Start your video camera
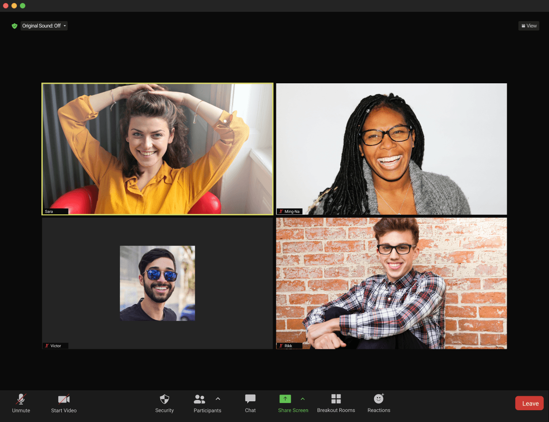549x422 pixels. click(x=63, y=403)
